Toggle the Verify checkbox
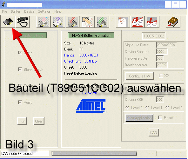 [20, 102]
